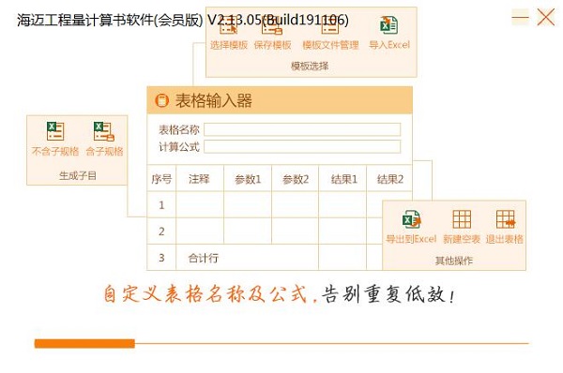563x373 pixels.
Task: Click the 计算公式 input field
Action: [302, 147]
